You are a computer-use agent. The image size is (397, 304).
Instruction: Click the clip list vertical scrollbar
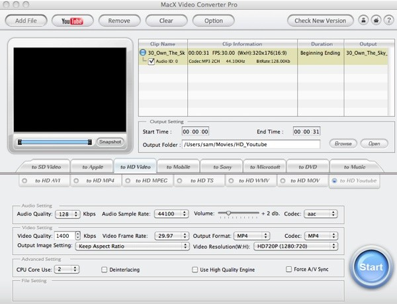[x=390, y=82]
